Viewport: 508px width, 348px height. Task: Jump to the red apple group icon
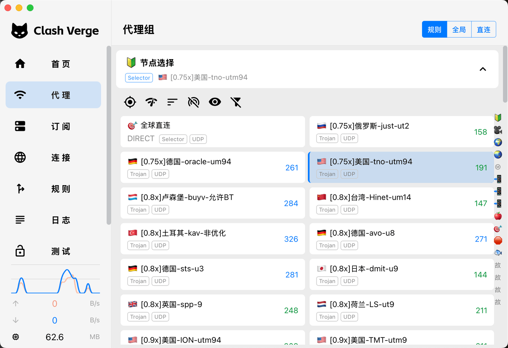coord(498,216)
